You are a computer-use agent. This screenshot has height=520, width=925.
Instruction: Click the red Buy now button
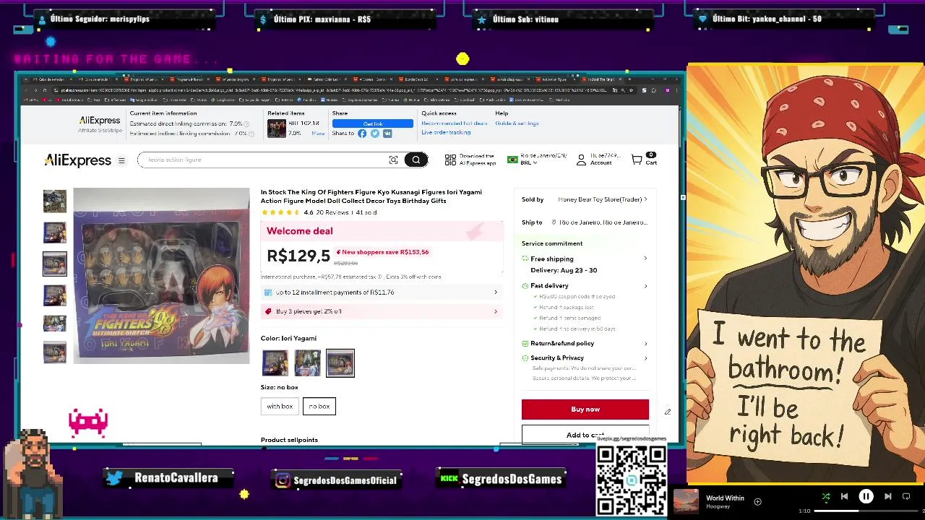pyautogui.click(x=585, y=409)
